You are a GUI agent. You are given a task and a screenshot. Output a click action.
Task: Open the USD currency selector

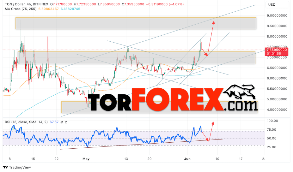pos(277,5)
